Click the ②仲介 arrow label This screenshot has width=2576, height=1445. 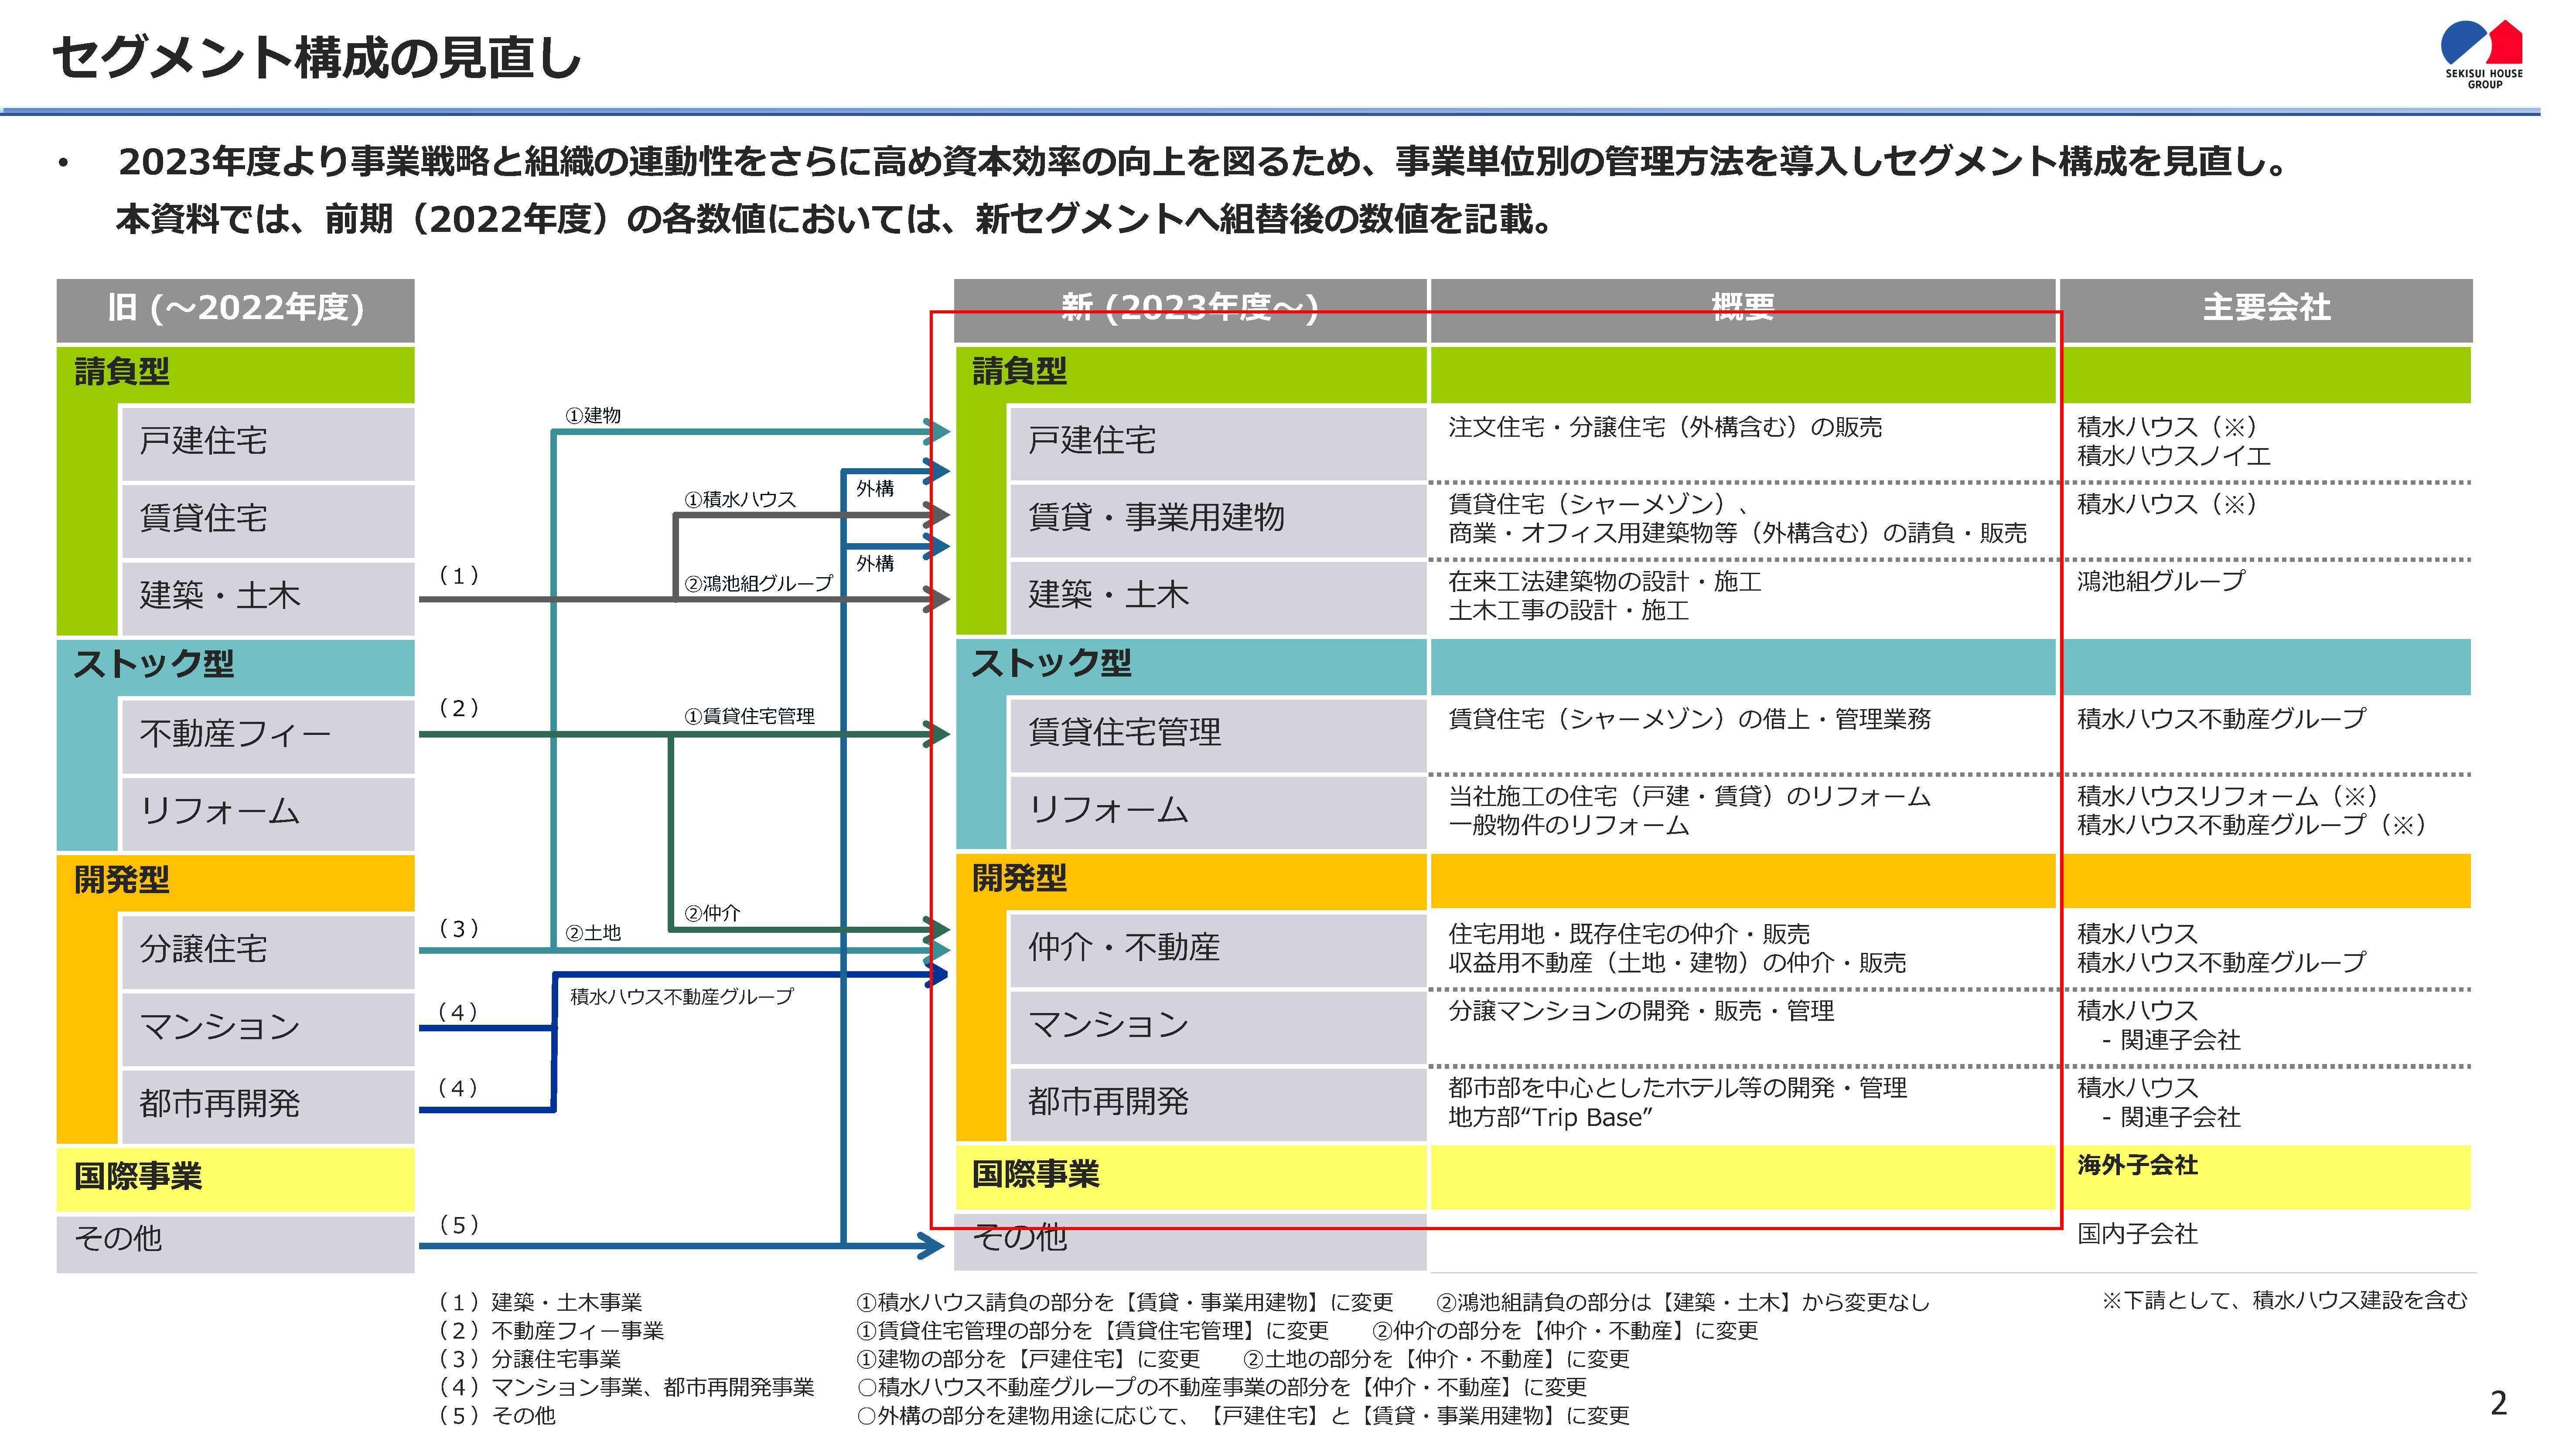click(x=712, y=913)
